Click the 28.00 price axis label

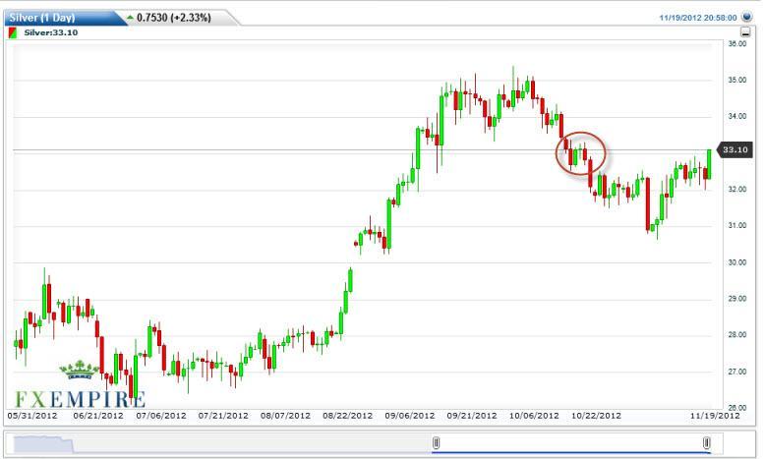(x=737, y=335)
